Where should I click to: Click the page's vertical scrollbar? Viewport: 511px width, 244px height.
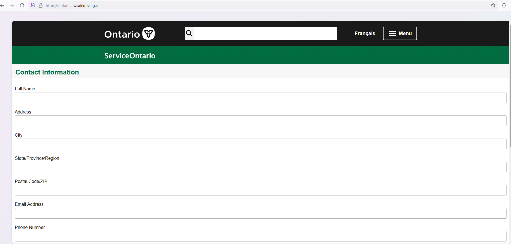510,86
